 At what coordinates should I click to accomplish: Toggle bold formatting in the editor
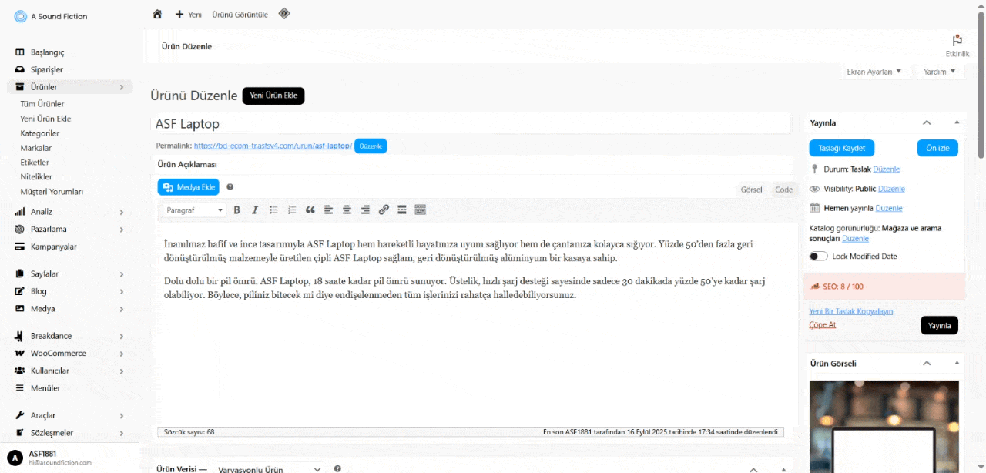236,210
